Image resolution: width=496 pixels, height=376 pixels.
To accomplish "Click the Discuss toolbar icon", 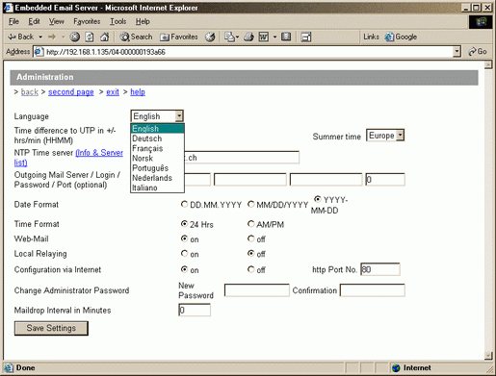I will click(286, 37).
